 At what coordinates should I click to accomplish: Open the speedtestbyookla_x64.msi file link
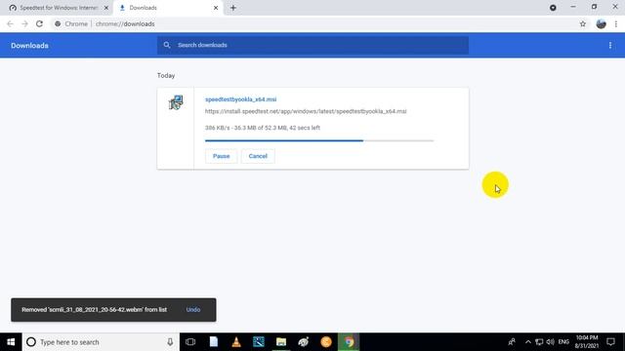[x=240, y=99]
